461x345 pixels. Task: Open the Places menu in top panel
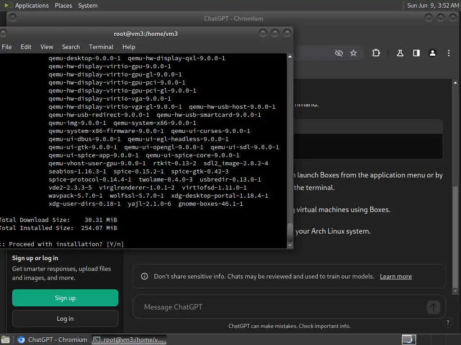[x=63, y=5]
